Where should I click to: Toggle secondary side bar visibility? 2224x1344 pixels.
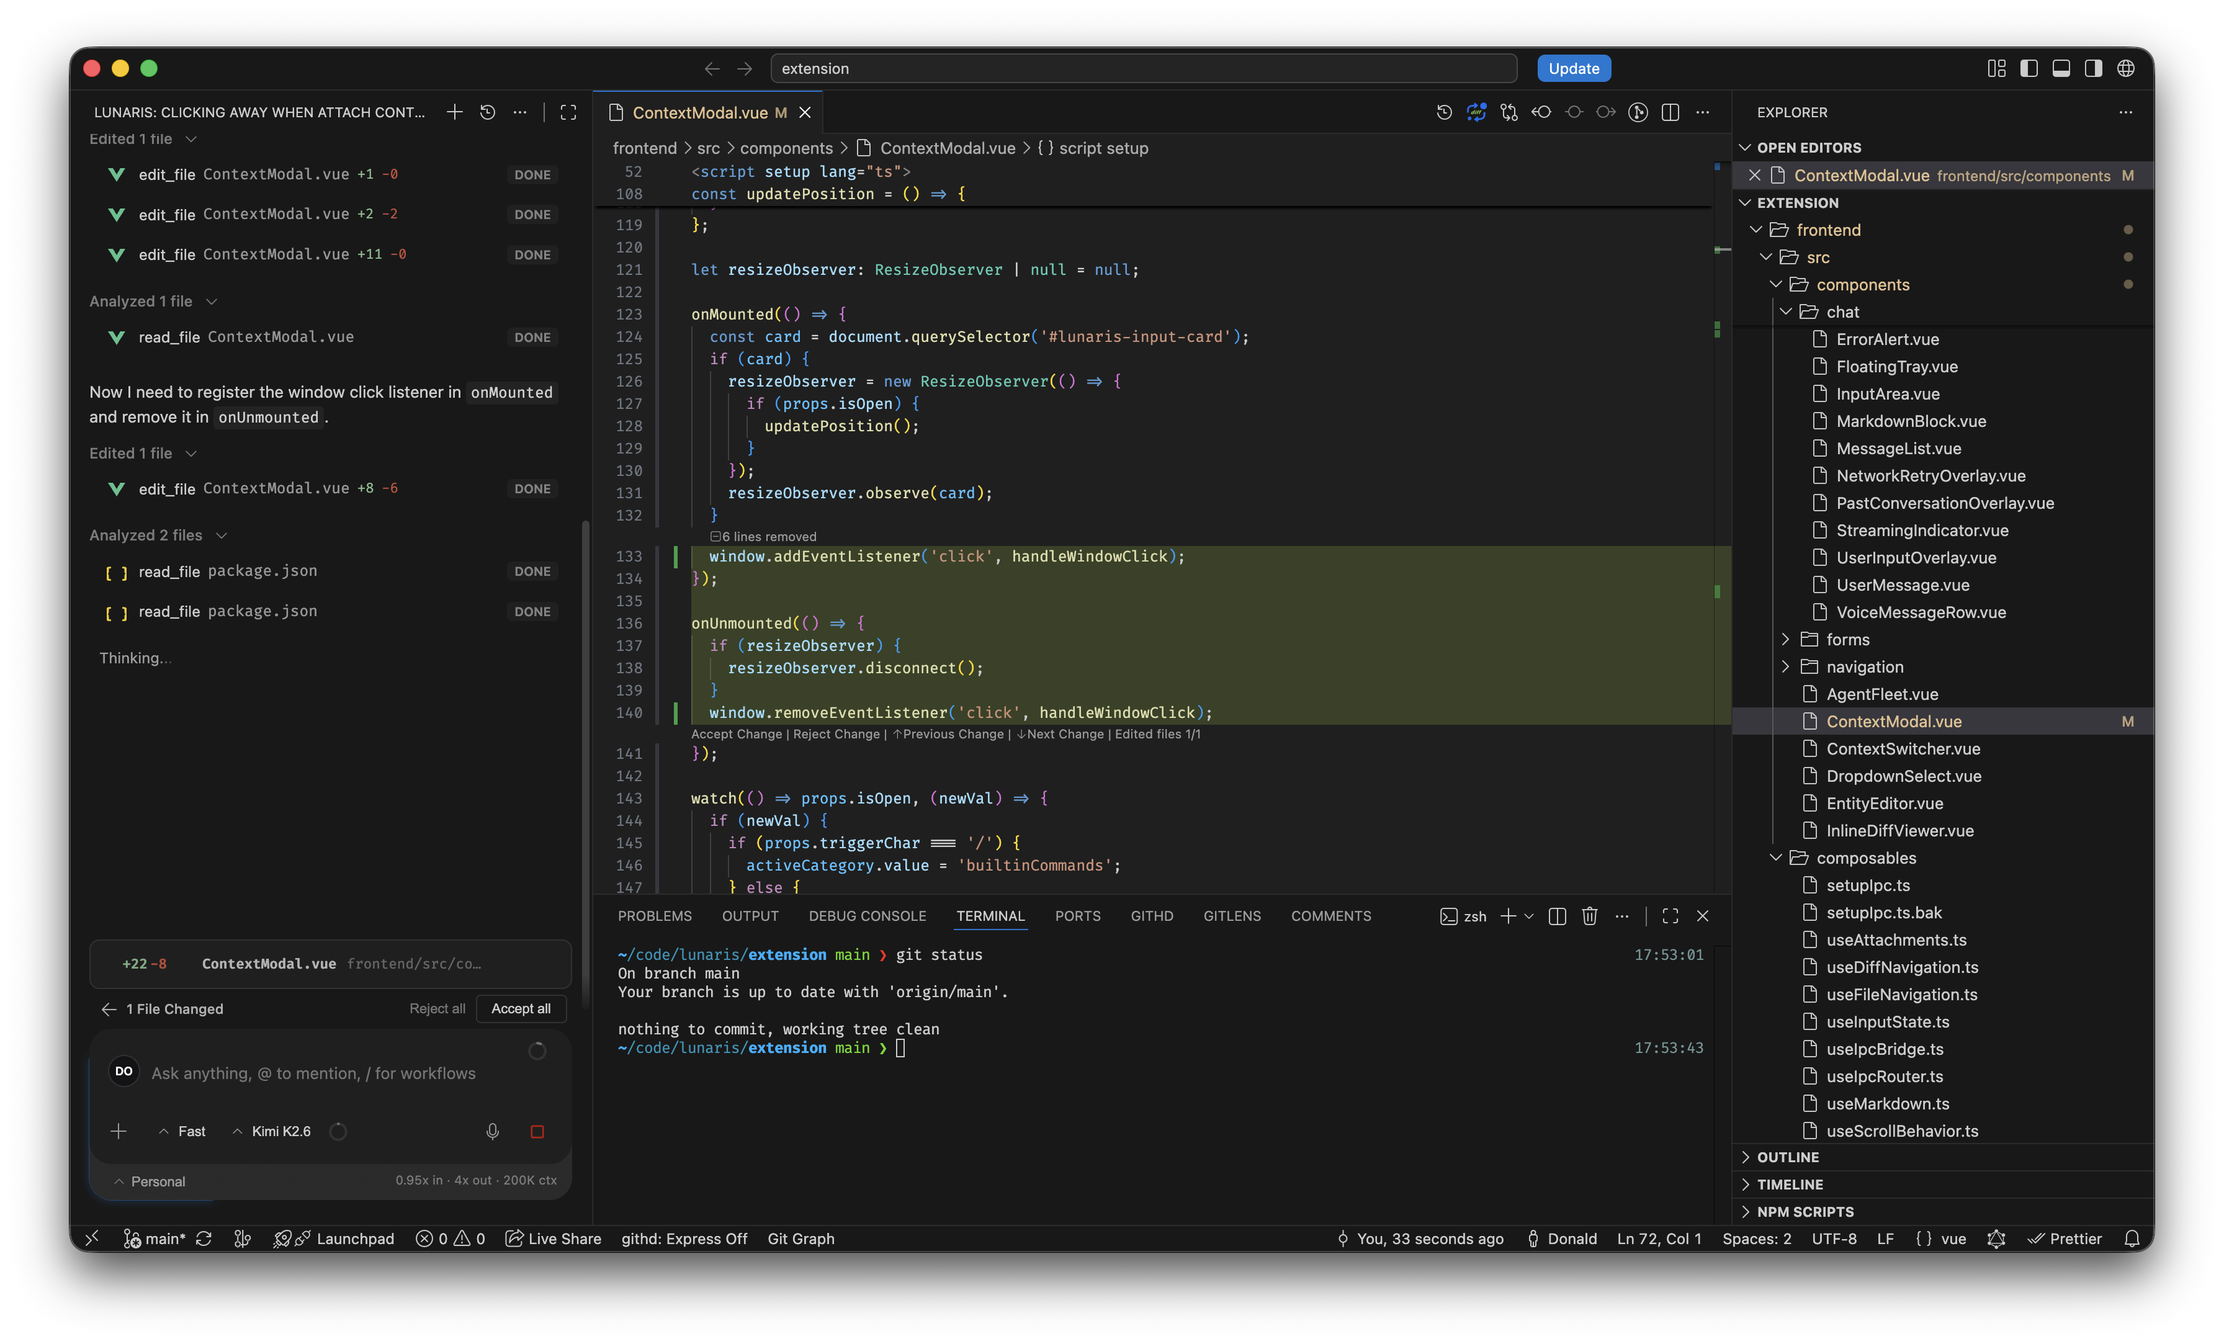2093,69
